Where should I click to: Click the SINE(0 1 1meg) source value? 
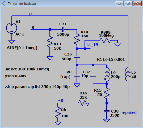click(x=22, y=48)
